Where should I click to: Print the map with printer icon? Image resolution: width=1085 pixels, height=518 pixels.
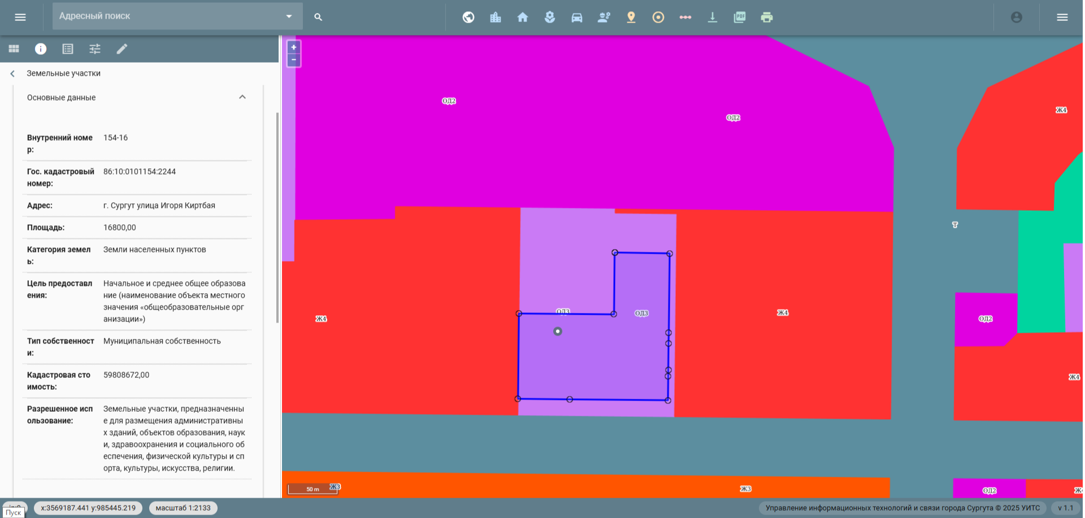767,17
